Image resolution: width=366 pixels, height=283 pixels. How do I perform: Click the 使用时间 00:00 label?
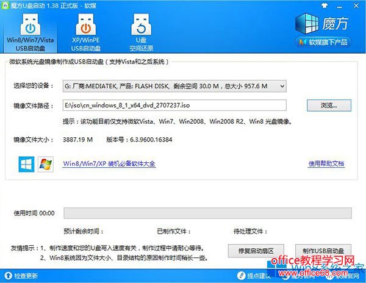(x=34, y=213)
